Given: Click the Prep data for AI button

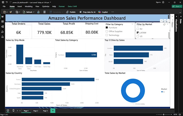Looking at the screenshot, I should 87,12.
